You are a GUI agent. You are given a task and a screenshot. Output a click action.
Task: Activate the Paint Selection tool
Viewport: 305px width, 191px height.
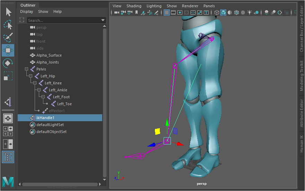tap(8, 37)
